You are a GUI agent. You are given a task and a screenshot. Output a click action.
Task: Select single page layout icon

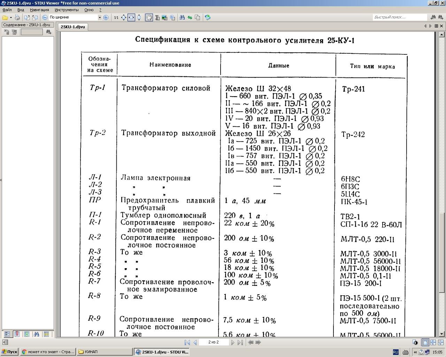425,342
